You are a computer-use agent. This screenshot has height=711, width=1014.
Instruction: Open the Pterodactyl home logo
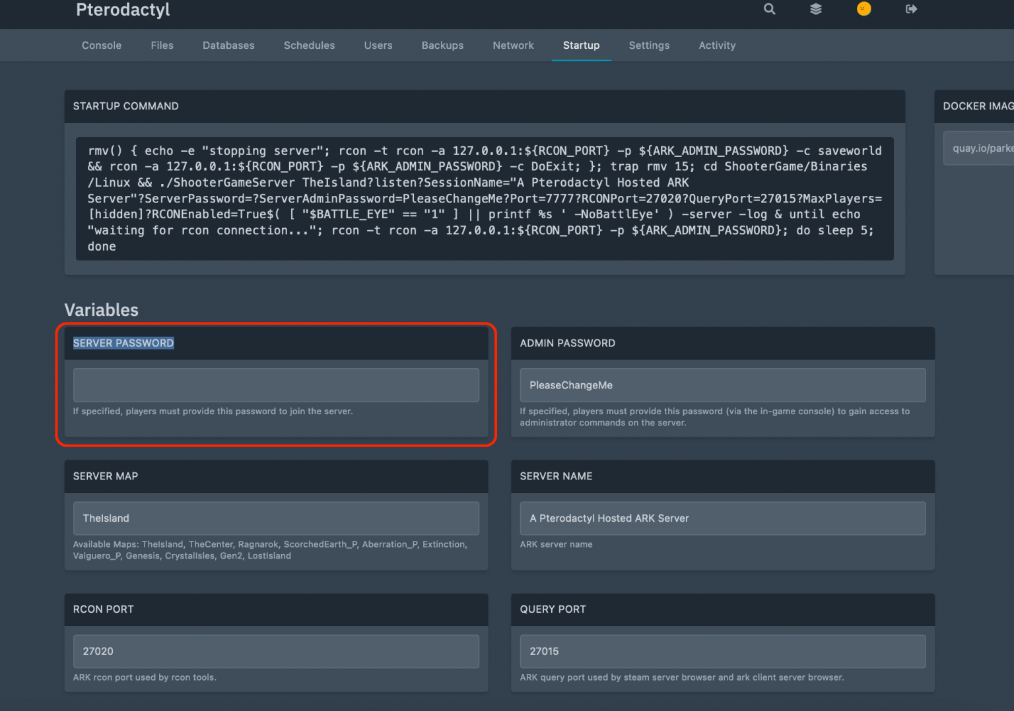123,10
